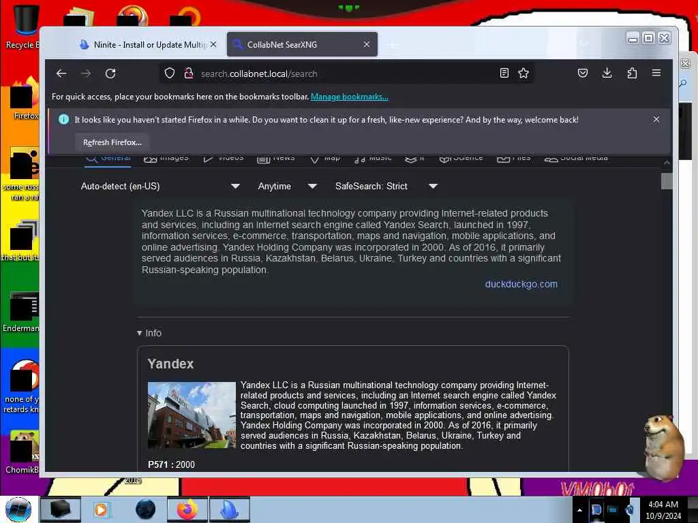Grab the page's vertical scrollbar thumb

[667, 181]
